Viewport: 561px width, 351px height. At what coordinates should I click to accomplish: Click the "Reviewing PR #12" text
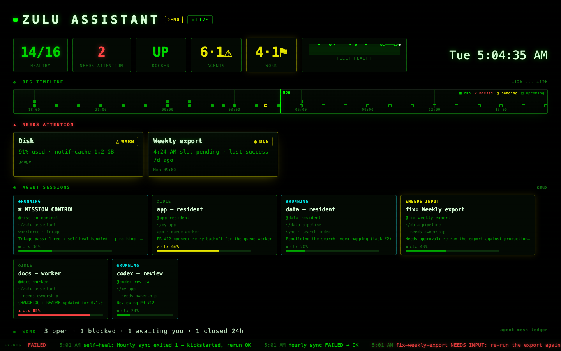tap(136, 303)
